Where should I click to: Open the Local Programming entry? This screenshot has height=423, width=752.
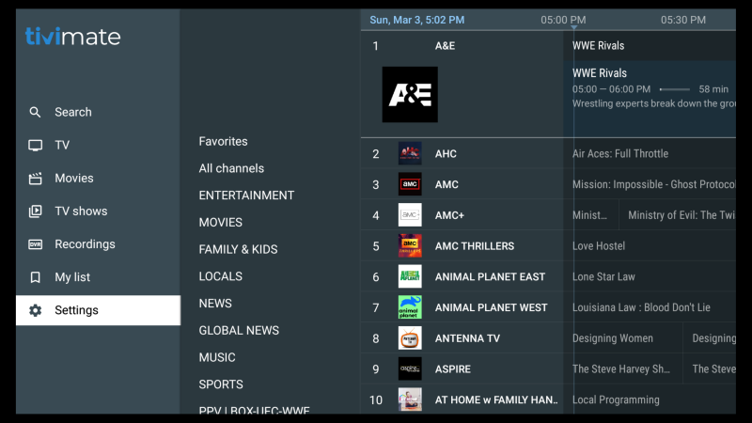tap(616, 399)
